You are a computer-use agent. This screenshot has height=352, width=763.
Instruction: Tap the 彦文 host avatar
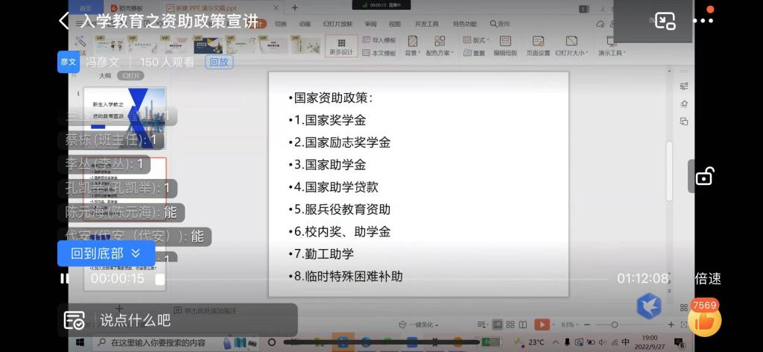point(68,62)
